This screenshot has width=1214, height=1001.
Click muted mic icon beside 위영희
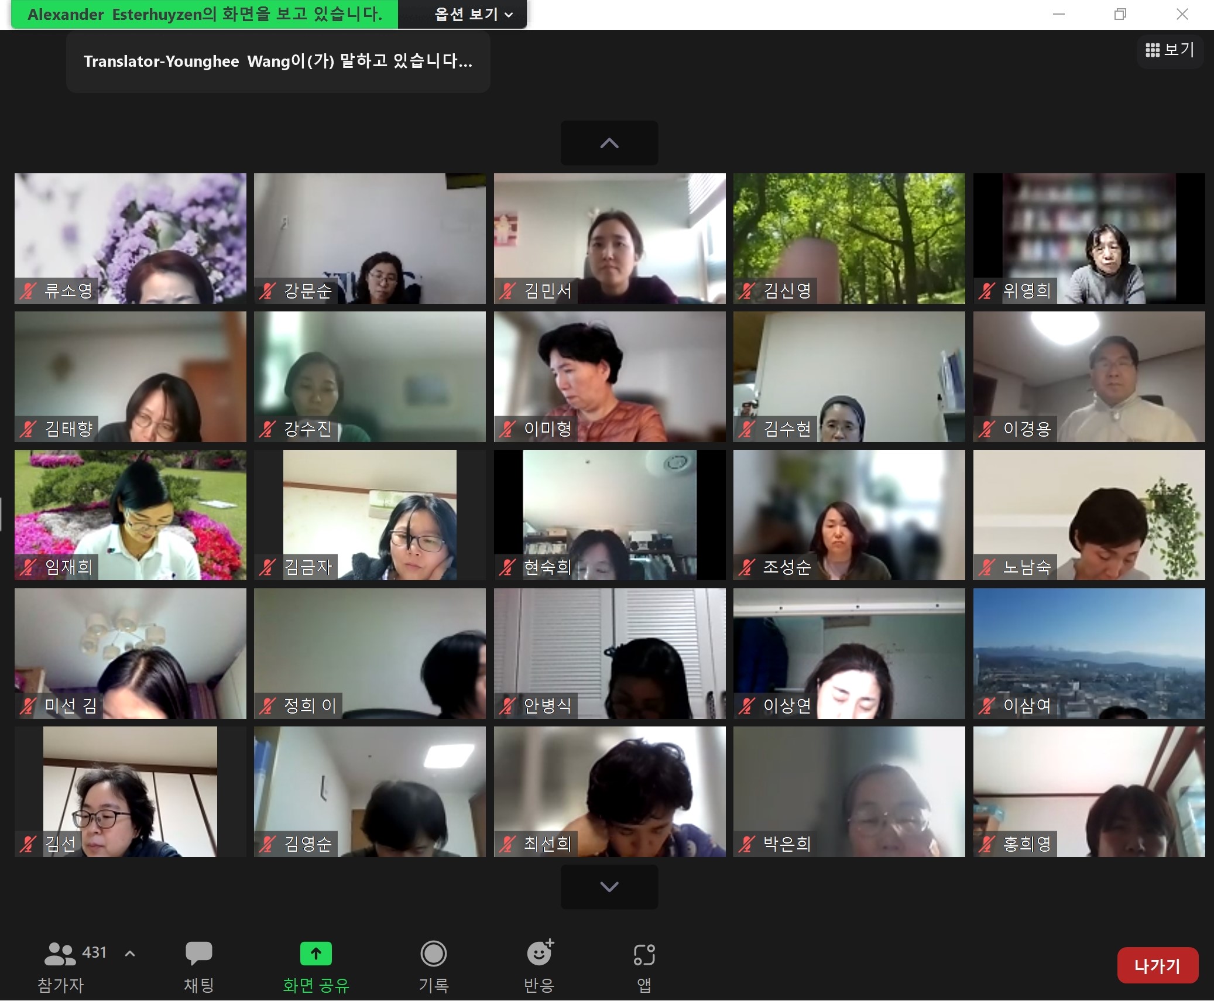[x=987, y=291]
